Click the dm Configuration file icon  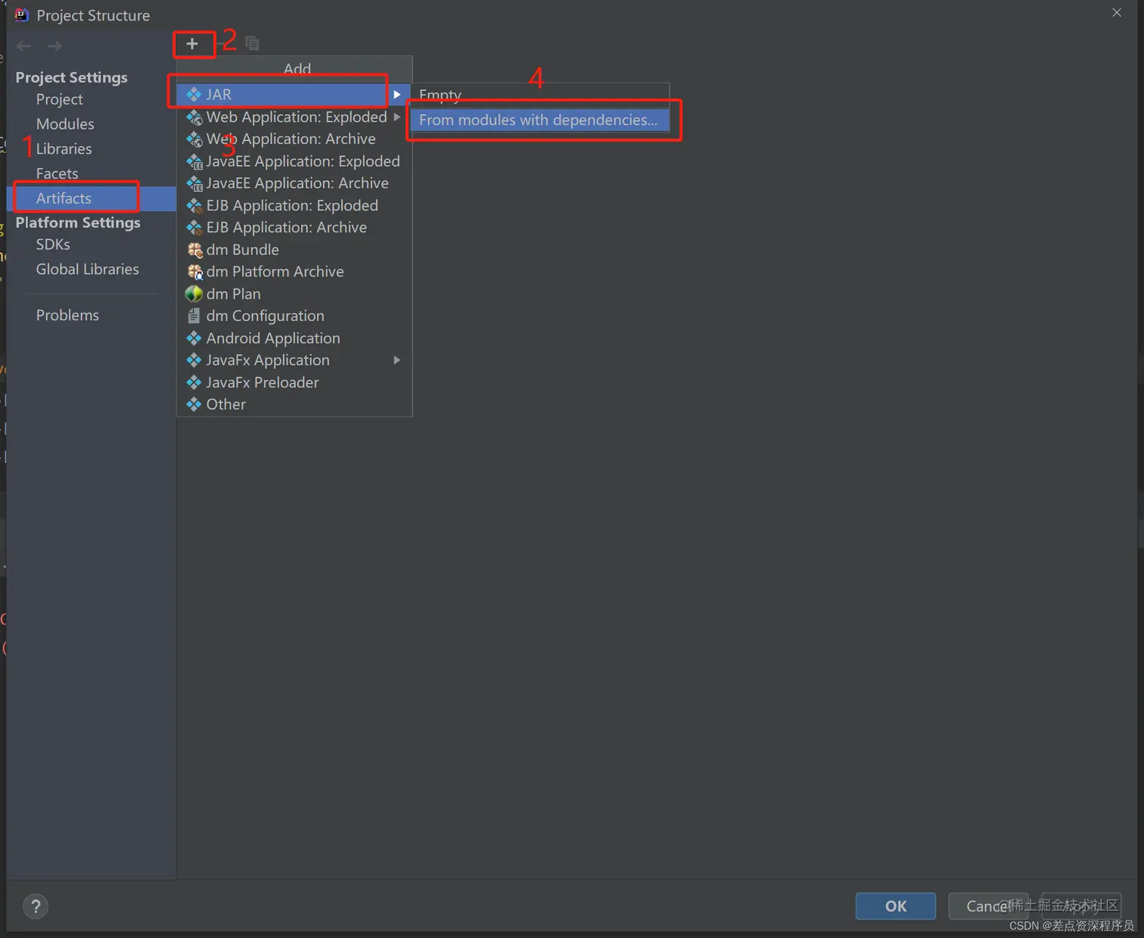(194, 316)
